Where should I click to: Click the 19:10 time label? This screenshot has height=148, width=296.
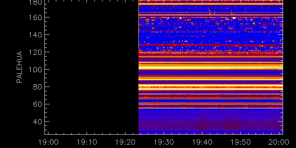click(87, 142)
